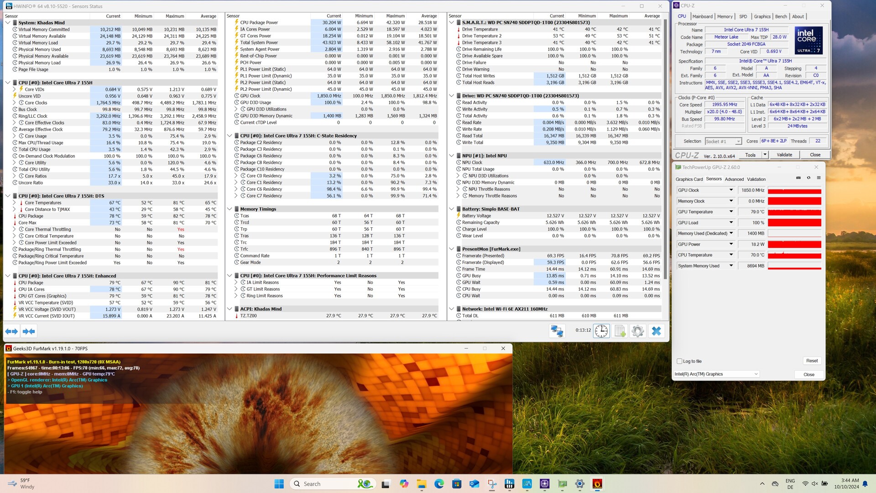Click the Validate button in CPU-Z
The image size is (876, 493).
[784, 155]
